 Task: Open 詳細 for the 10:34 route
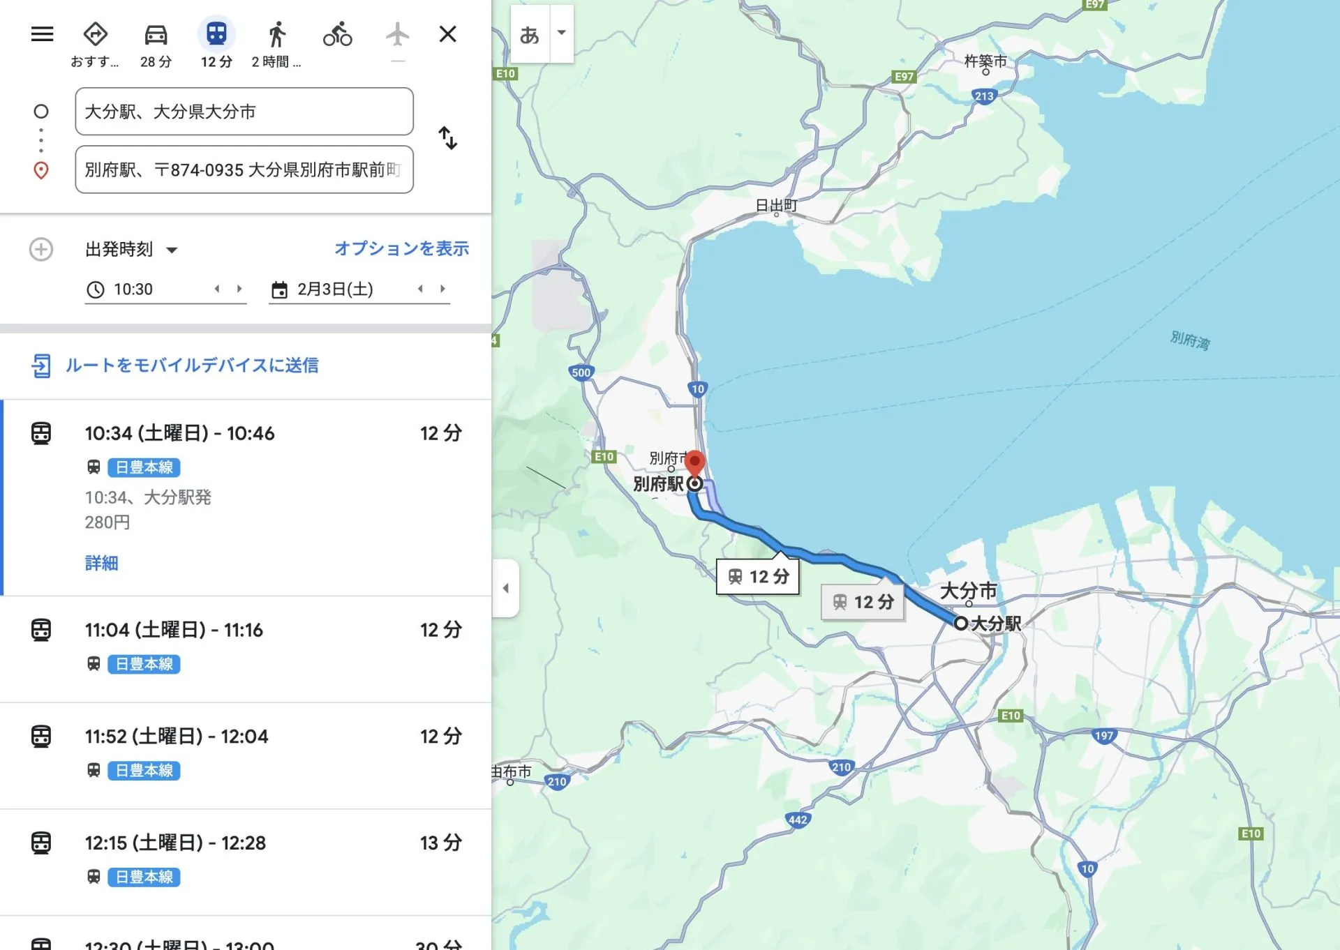101,563
